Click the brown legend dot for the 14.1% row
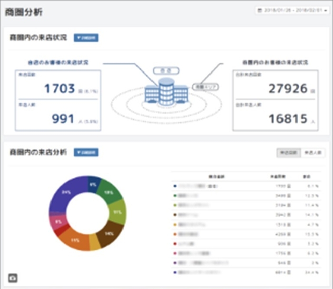 tap(176, 215)
